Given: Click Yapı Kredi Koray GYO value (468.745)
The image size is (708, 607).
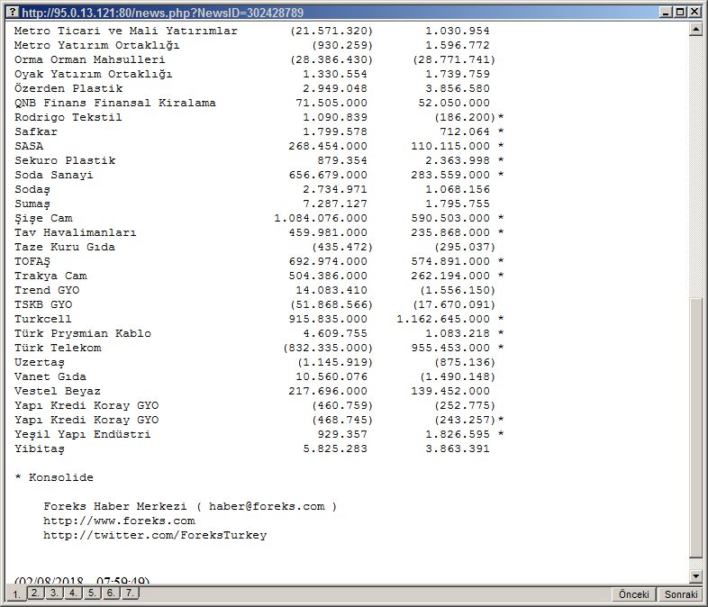Looking at the screenshot, I should pos(342,421).
